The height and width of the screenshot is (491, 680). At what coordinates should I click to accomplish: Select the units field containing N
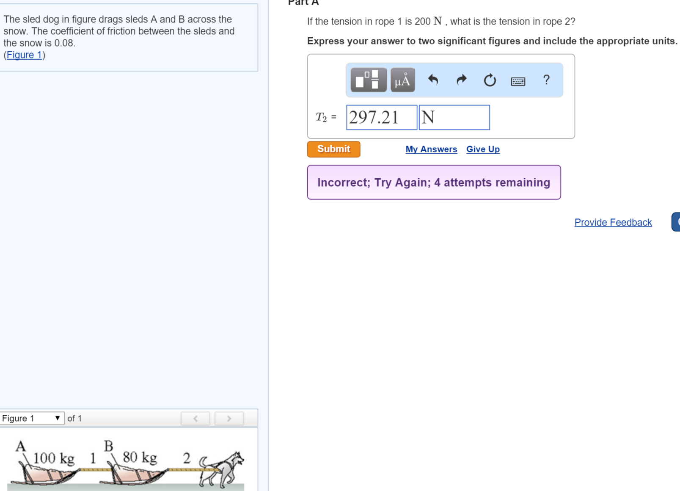(x=454, y=117)
